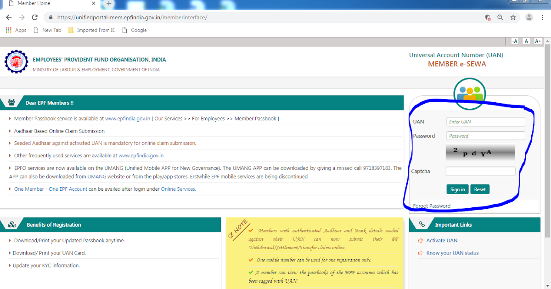Image resolution: width=551 pixels, height=289 pixels.
Task: Open Chrome's three-dot menu
Action: 543,17
